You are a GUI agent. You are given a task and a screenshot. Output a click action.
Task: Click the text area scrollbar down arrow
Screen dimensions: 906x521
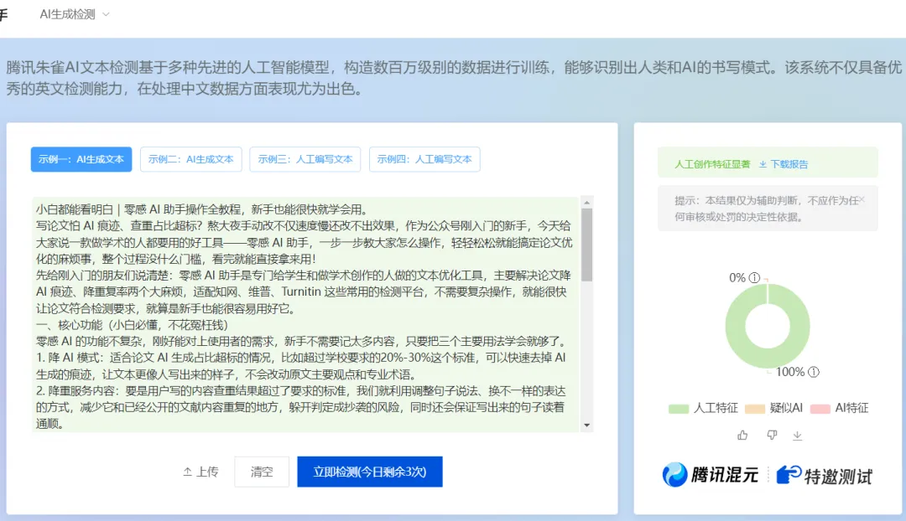[586, 426]
